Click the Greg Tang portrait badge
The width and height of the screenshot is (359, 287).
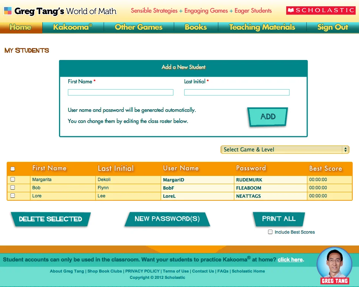(x=334, y=266)
